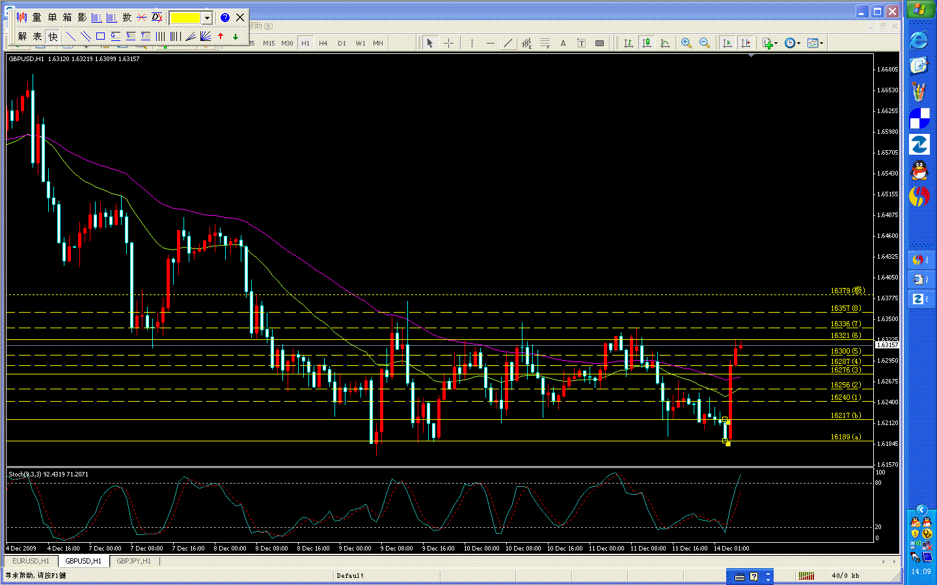Toggle chart shift button
This screenshot has width=937, height=585.
[x=746, y=43]
